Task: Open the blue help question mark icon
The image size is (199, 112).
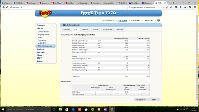Action: pos(158,20)
